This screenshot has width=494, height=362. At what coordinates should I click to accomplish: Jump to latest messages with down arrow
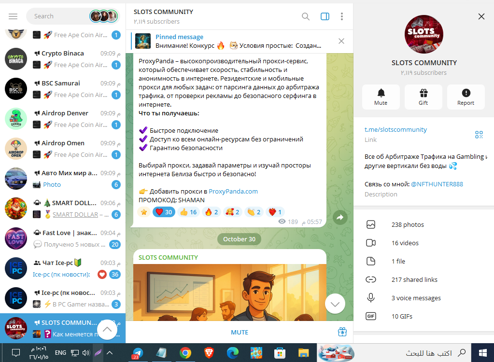pyautogui.click(x=335, y=304)
